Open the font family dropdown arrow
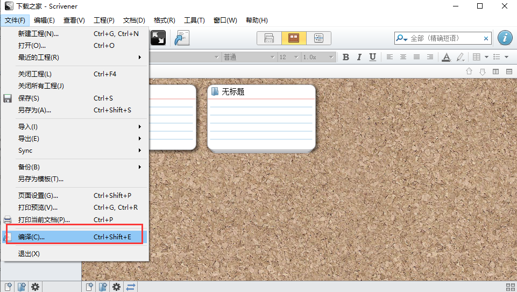The width and height of the screenshot is (517, 292). (217, 57)
